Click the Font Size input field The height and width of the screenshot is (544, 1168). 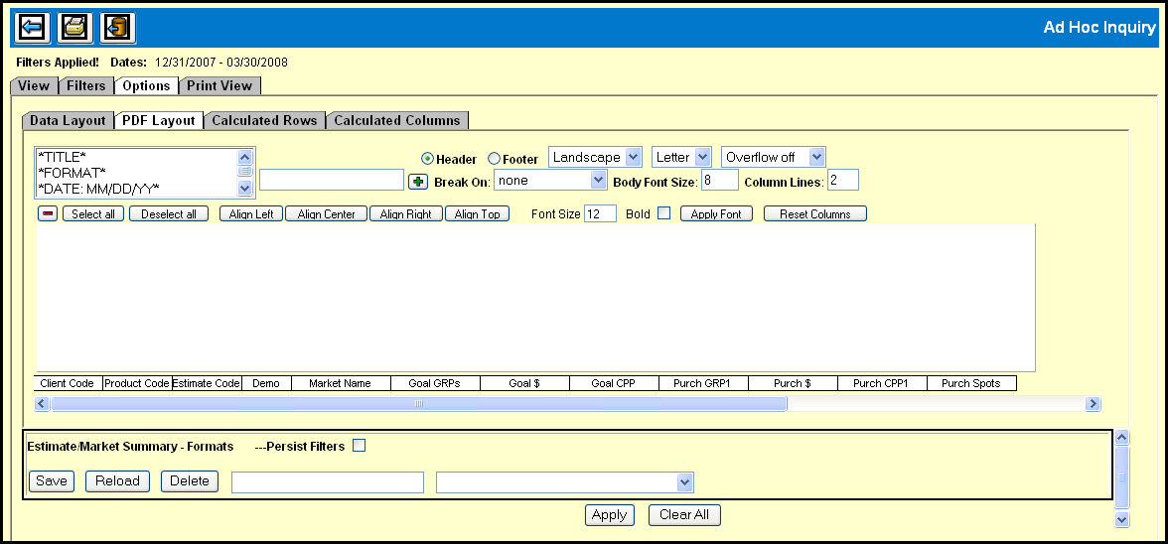(x=600, y=213)
